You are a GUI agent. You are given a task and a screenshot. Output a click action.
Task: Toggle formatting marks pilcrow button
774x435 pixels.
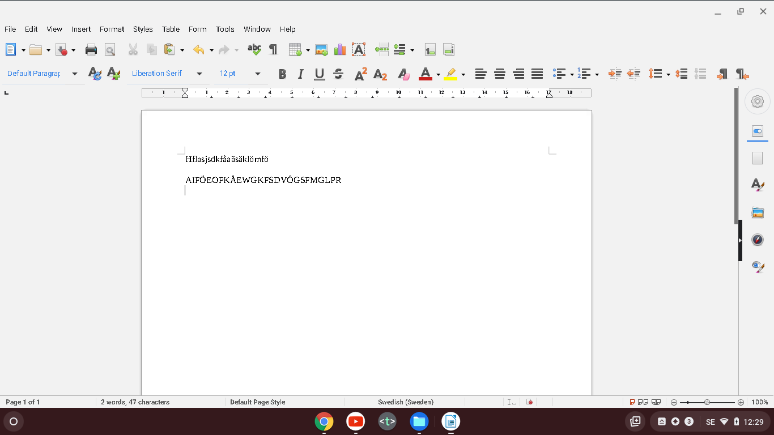pos(273,50)
